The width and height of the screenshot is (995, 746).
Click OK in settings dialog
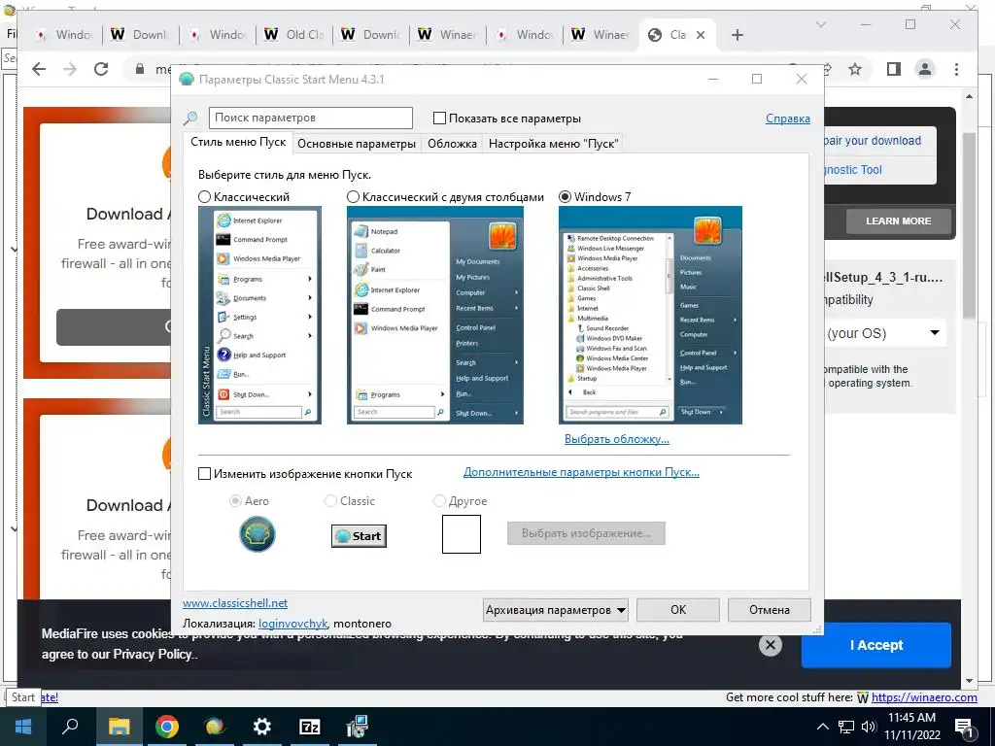pyautogui.click(x=678, y=610)
